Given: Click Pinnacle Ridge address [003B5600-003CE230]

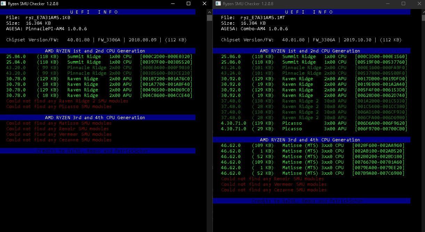Looking at the screenshot, I should tap(166, 73).
